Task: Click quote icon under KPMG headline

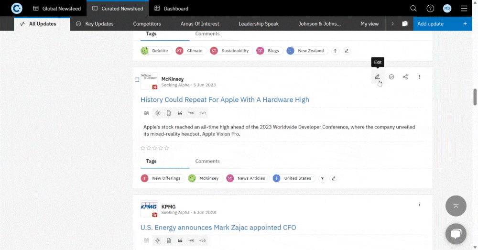Action: [x=180, y=240]
